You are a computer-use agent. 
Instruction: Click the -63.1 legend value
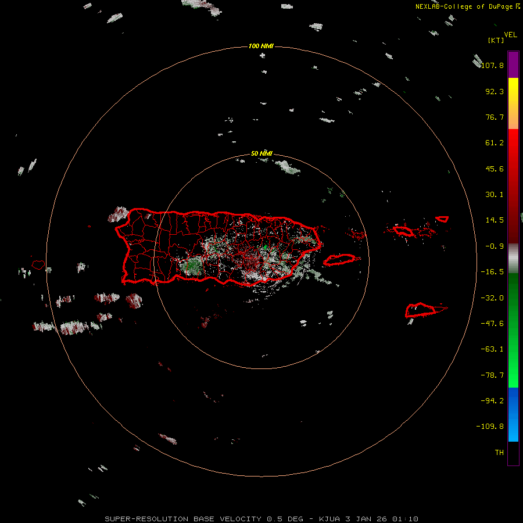pyautogui.click(x=492, y=349)
